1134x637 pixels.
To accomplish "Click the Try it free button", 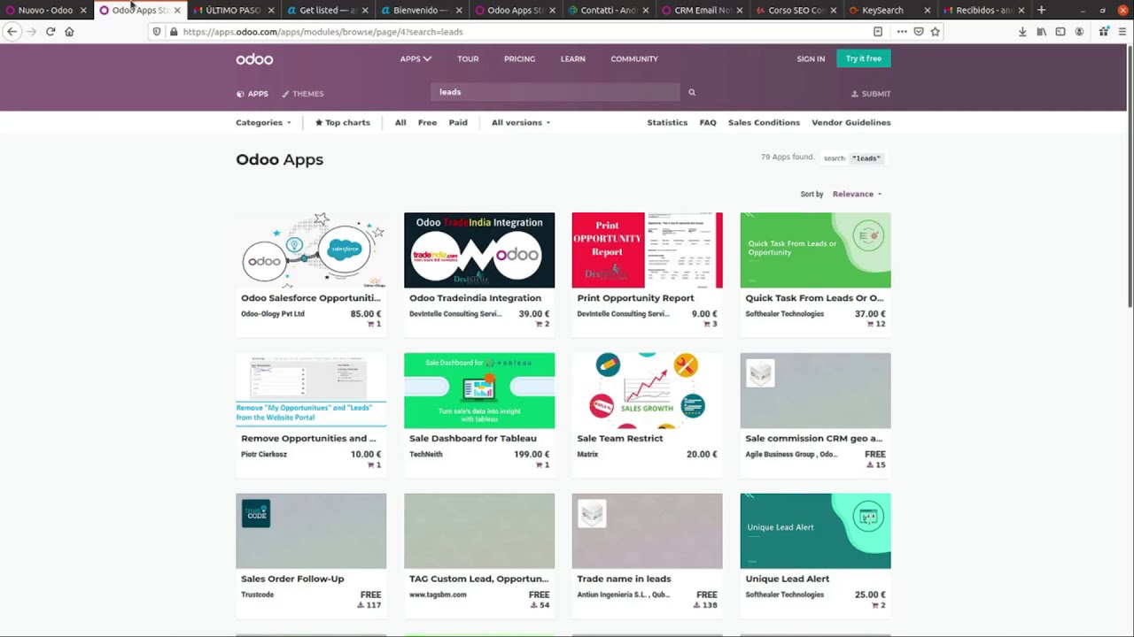I will coord(864,58).
